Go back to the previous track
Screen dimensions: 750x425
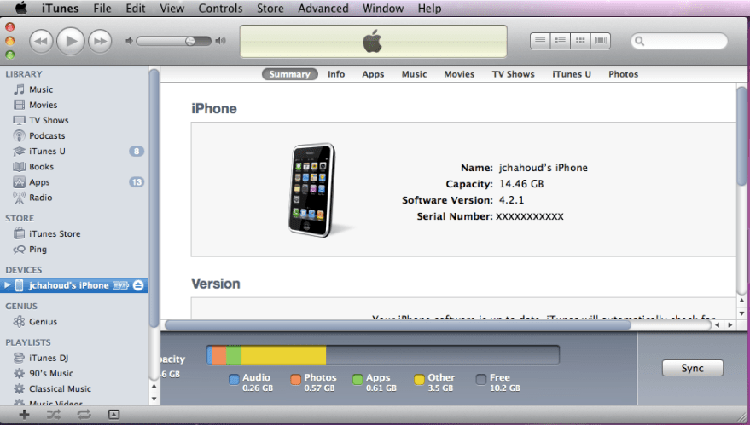pyautogui.click(x=42, y=40)
